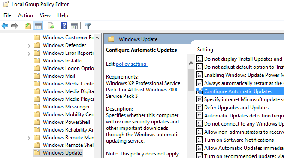This screenshot has width=284, height=158.
Task: Select Windows Media Center tree item
Action: 68,84
